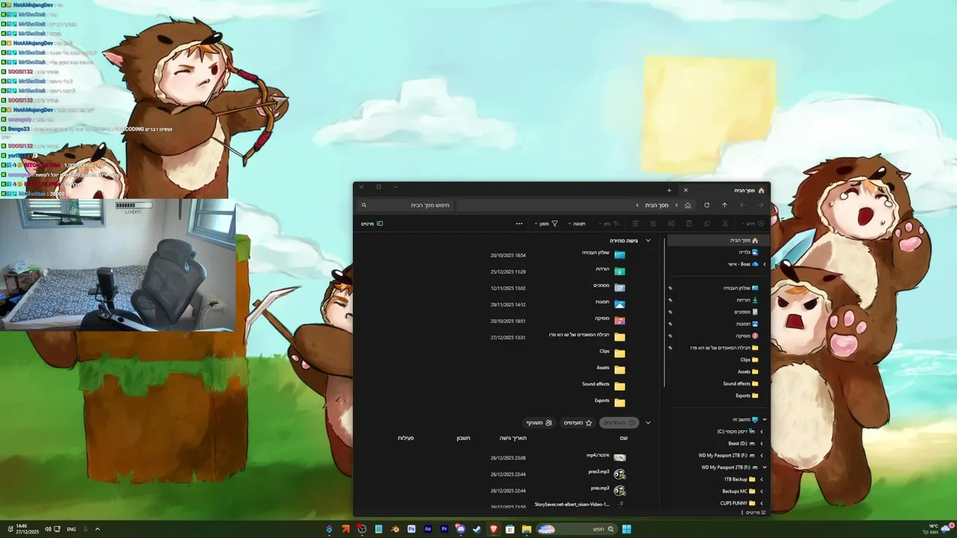Click the Back navigation arrow in Explorer

click(761, 205)
